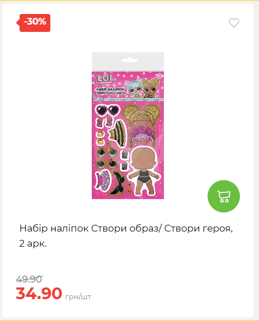The image size is (259, 321).
Task: Click the red sale price 34.90
Action: coord(39,294)
